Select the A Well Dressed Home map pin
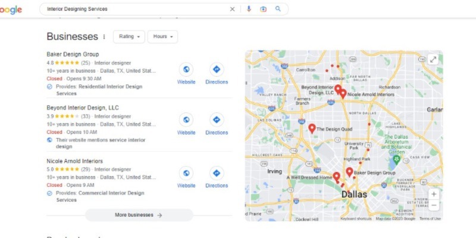The image size is (476, 238). 336,177
